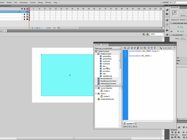Click the Collapse between braces icon

coord(148,48)
